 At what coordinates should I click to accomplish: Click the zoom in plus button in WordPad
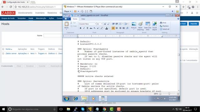[178, 94]
